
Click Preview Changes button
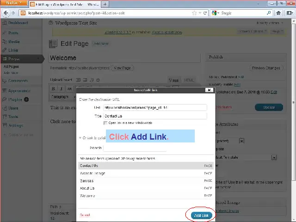[266, 68]
